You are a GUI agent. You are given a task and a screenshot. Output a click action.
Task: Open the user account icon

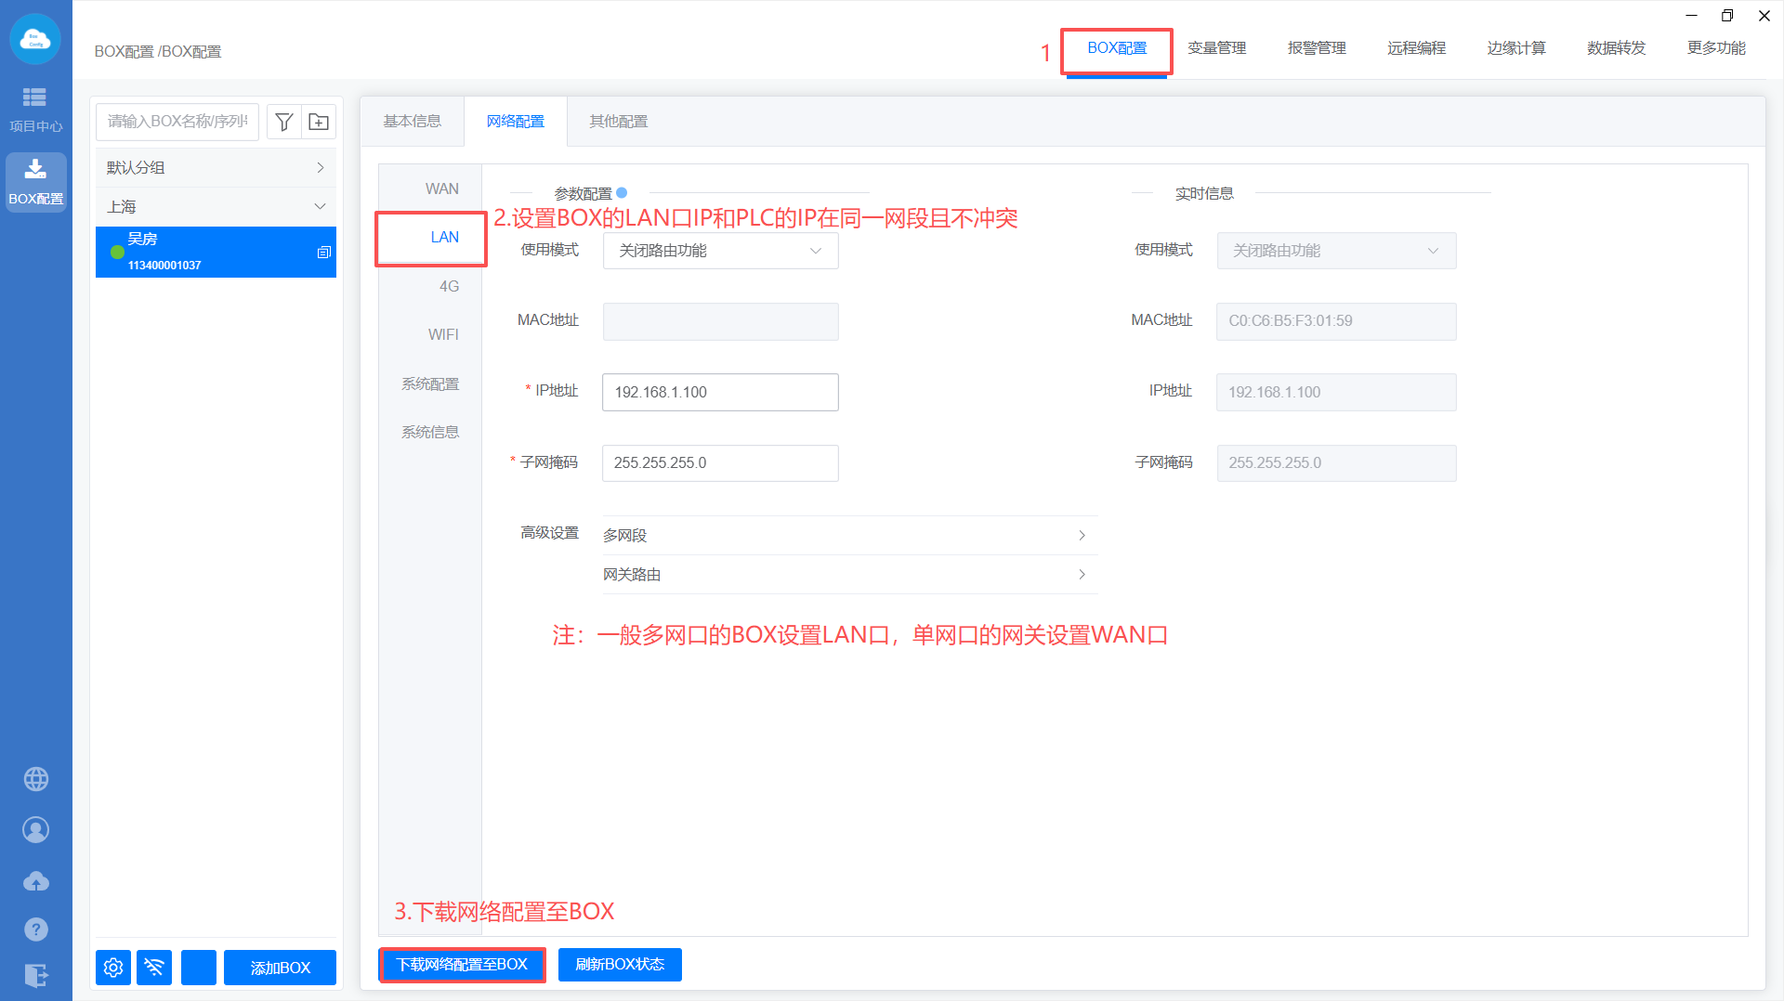point(36,829)
